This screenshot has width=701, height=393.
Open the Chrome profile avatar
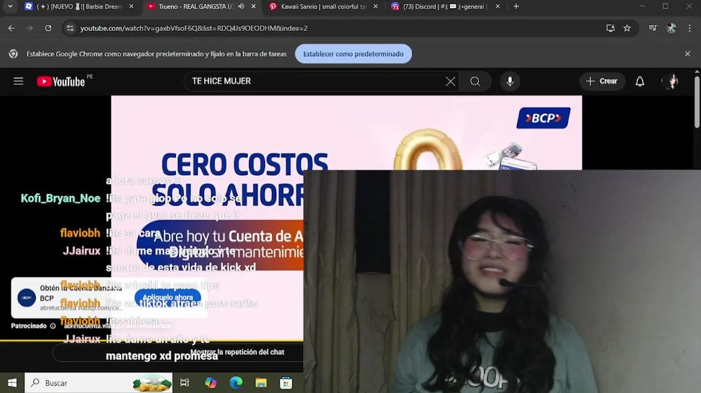672,28
